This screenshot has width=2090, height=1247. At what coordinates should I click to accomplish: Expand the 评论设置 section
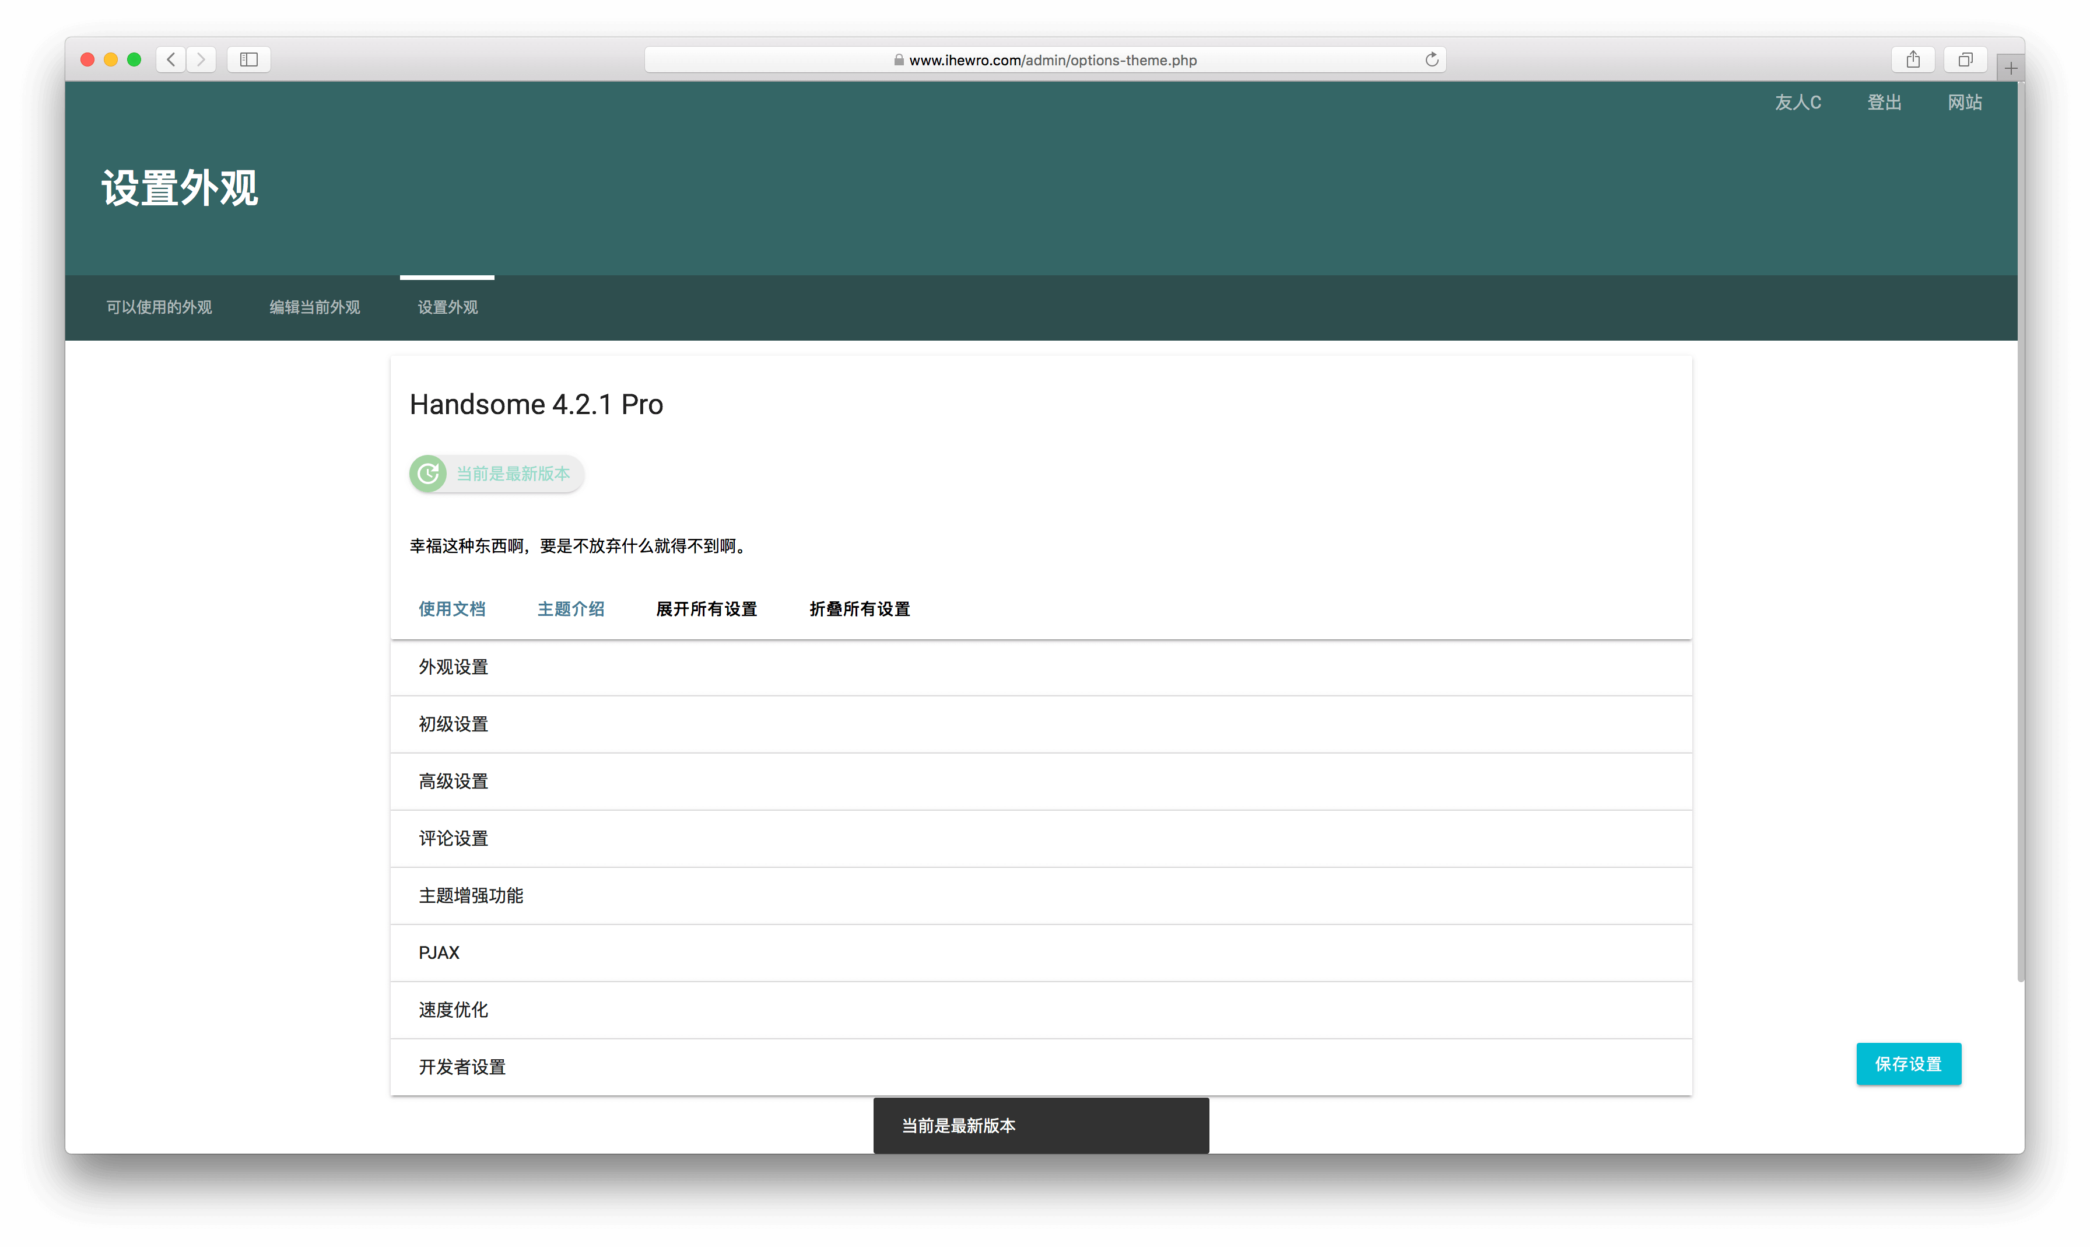tap(1041, 839)
